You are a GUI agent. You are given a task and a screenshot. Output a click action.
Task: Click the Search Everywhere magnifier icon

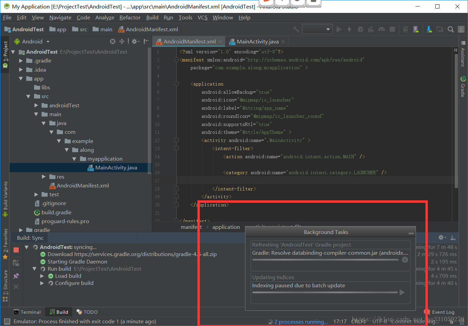451,29
